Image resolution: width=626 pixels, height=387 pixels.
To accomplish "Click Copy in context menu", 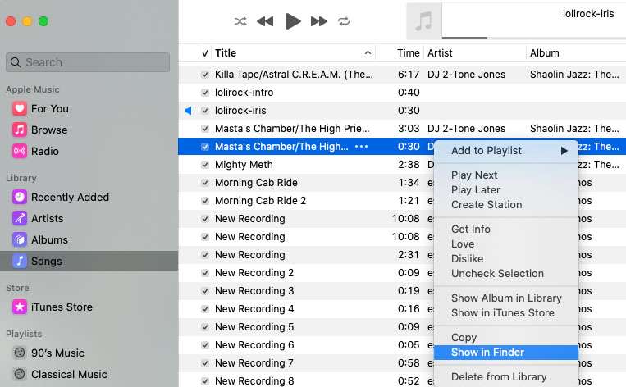I will (x=464, y=338).
